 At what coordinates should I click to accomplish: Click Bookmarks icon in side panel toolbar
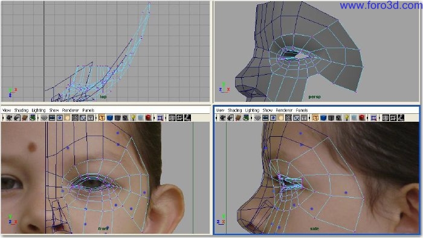tap(238, 117)
